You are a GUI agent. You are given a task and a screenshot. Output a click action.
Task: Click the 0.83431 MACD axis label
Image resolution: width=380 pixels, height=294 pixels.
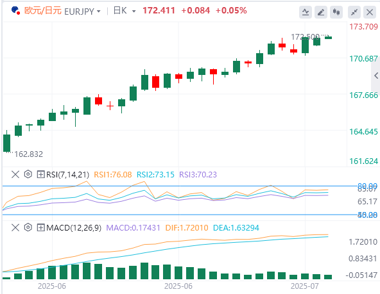363,259
